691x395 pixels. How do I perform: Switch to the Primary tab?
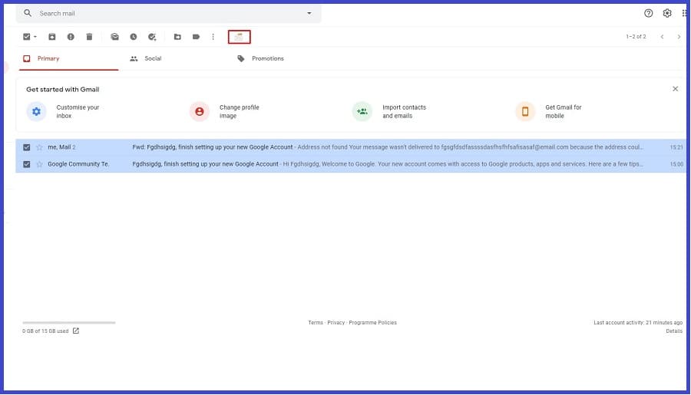coord(69,58)
